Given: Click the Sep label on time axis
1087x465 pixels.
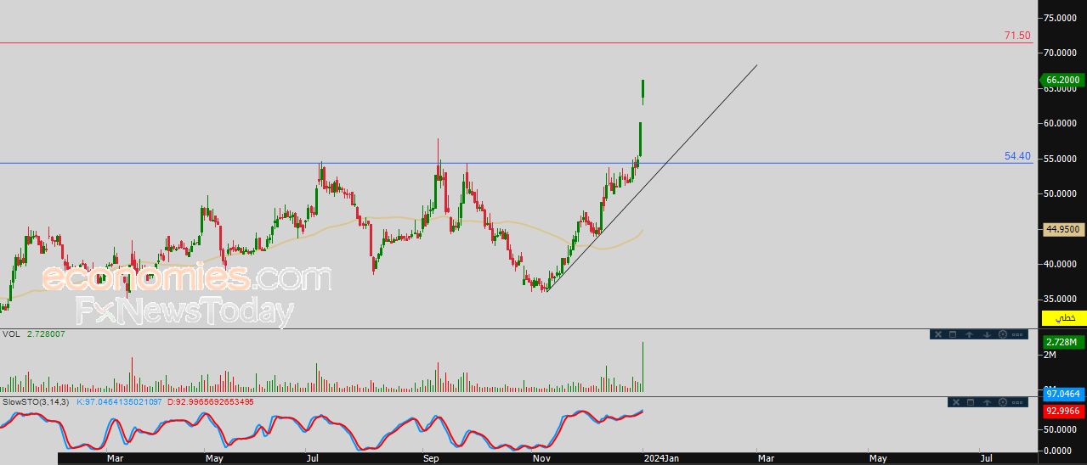Looking at the screenshot, I should pyautogui.click(x=431, y=458).
